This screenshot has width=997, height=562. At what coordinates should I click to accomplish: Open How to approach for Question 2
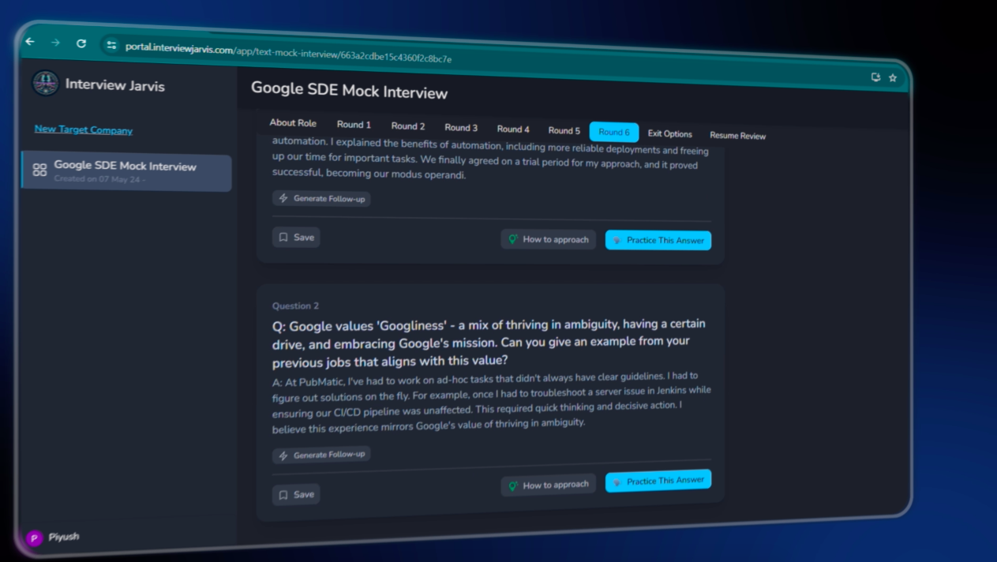tap(548, 485)
